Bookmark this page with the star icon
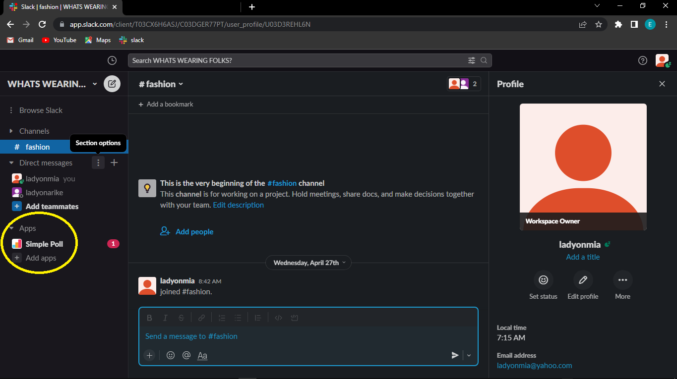The width and height of the screenshot is (677, 379). pyautogui.click(x=599, y=24)
